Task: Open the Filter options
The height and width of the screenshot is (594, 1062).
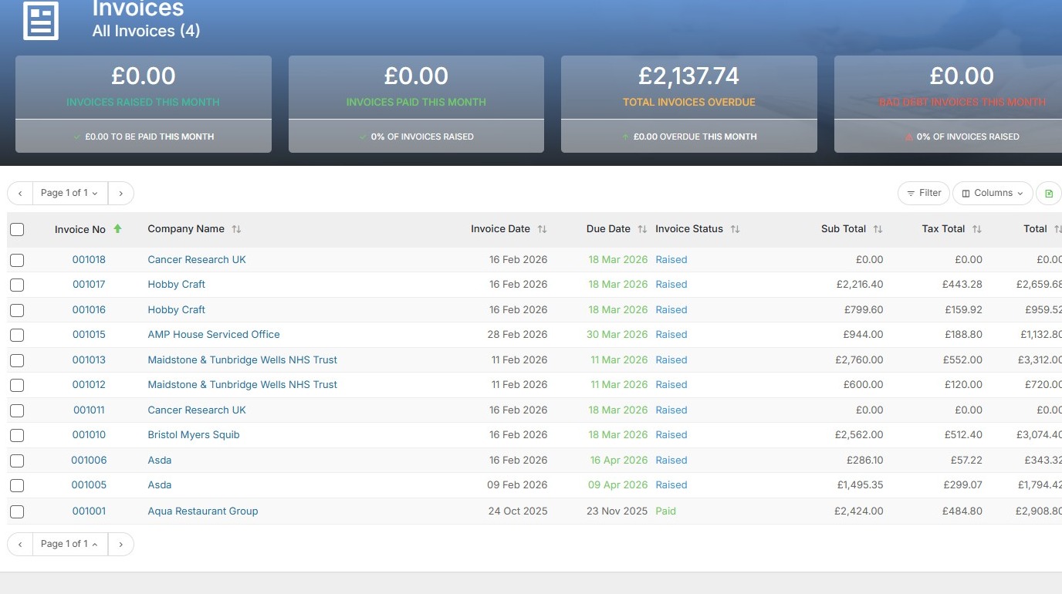Action: point(924,193)
